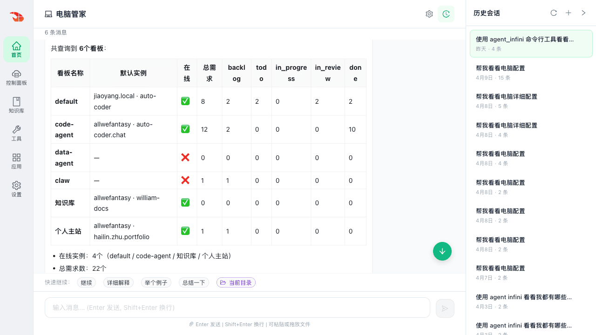Click the red app logo icon

click(x=17, y=17)
